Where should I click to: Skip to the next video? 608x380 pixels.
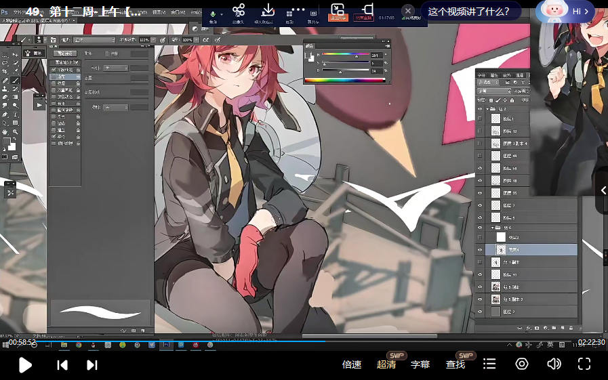(92, 365)
